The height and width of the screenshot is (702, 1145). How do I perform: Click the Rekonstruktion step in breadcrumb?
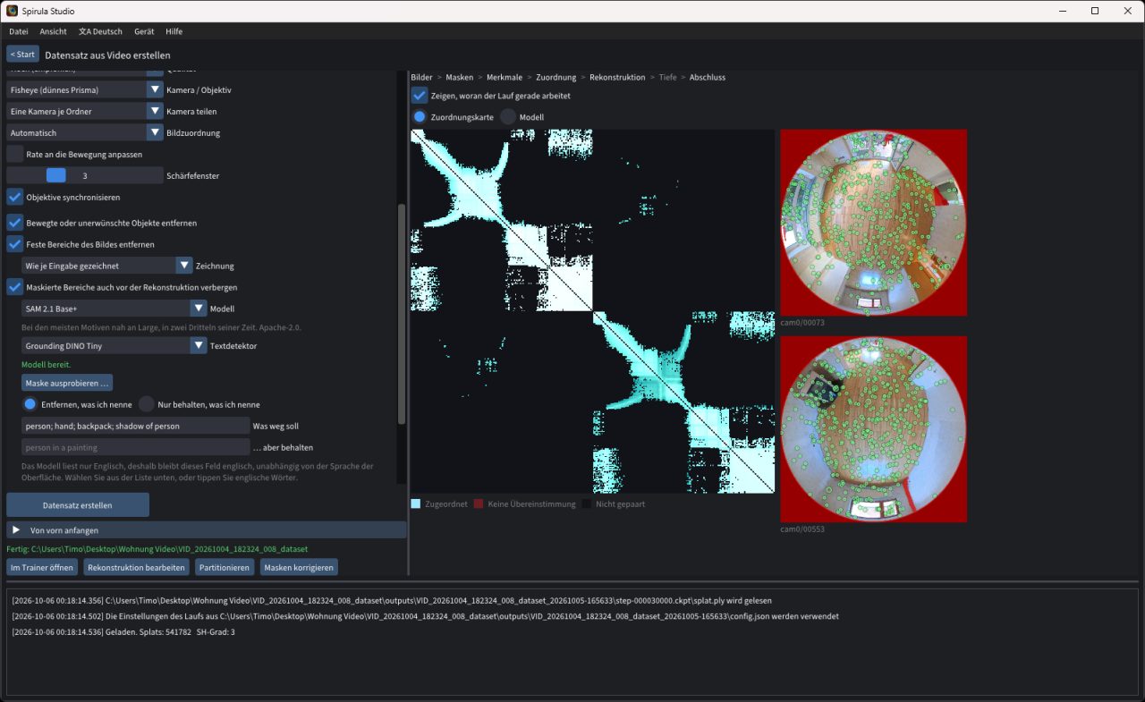pos(617,77)
